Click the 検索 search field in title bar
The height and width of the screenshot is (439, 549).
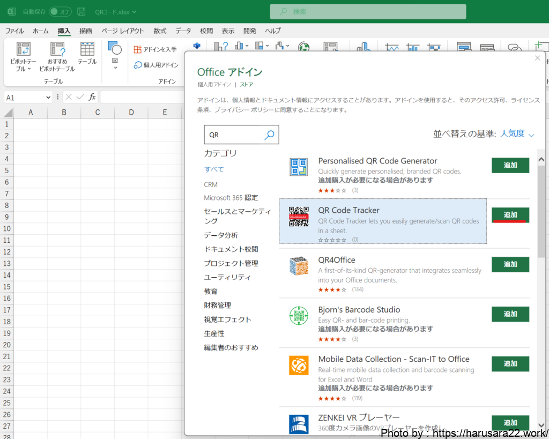[x=368, y=11]
